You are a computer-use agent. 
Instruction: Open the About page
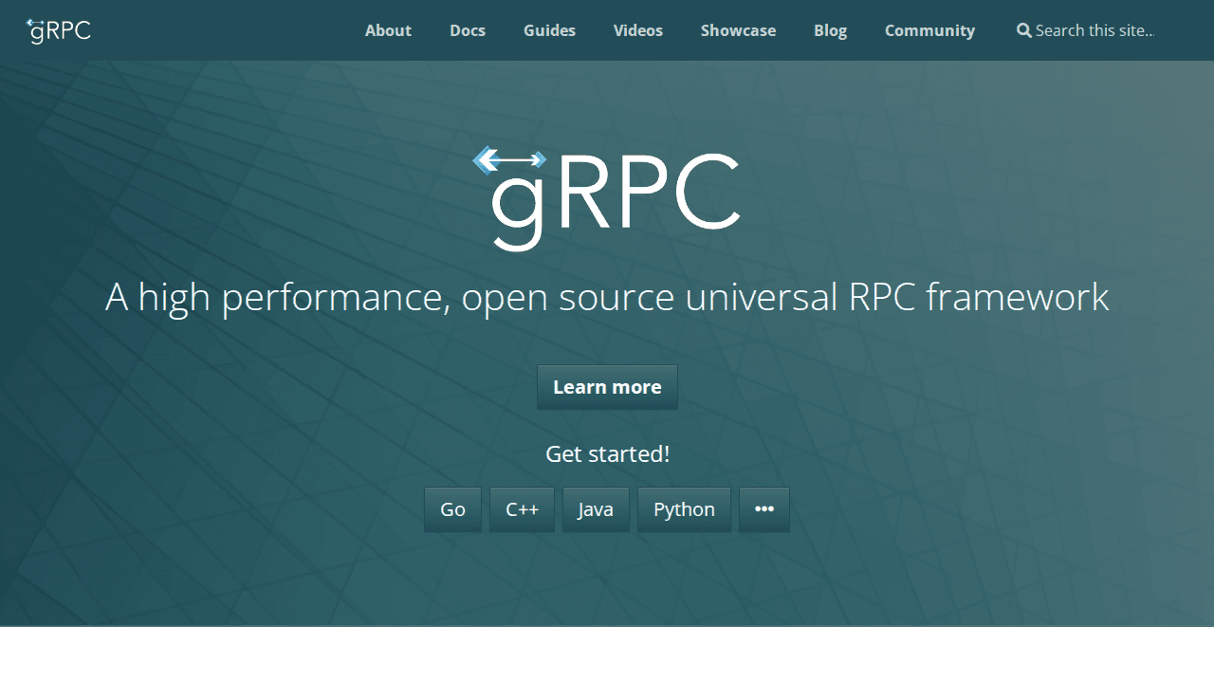pos(388,30)
